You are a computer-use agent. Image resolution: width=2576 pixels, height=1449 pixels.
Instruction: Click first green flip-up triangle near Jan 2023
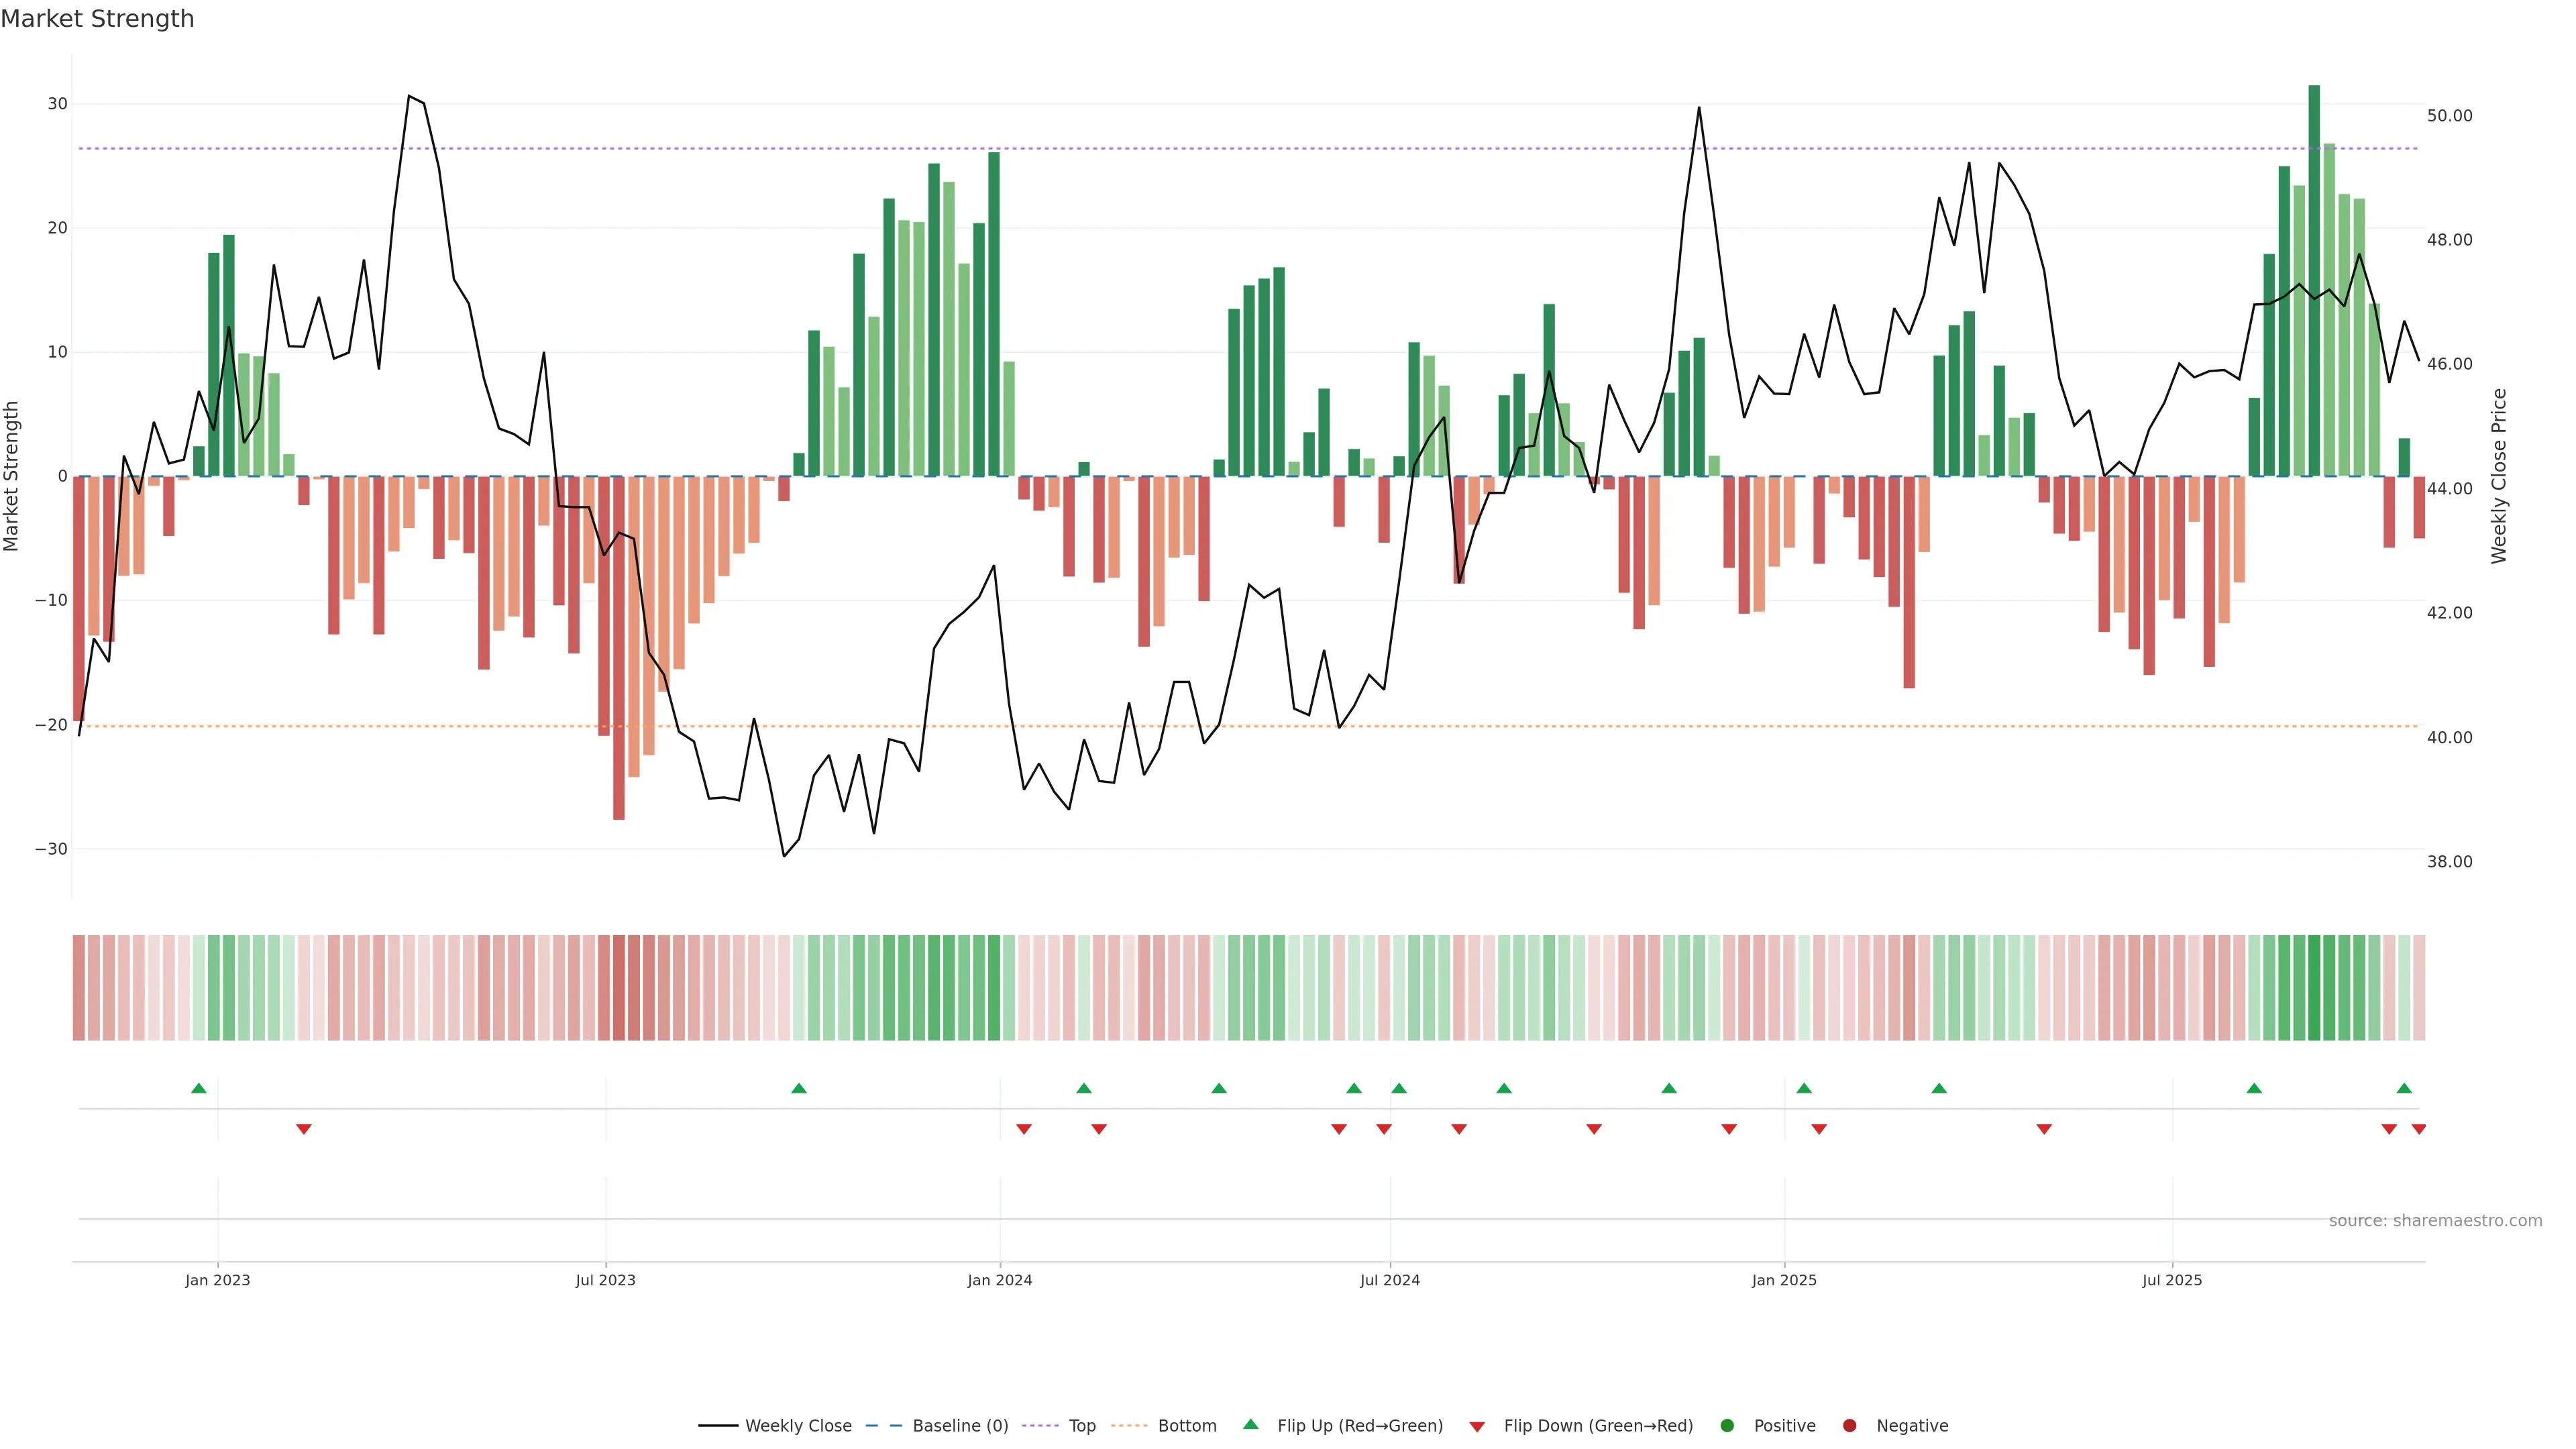click(199, 1088)
